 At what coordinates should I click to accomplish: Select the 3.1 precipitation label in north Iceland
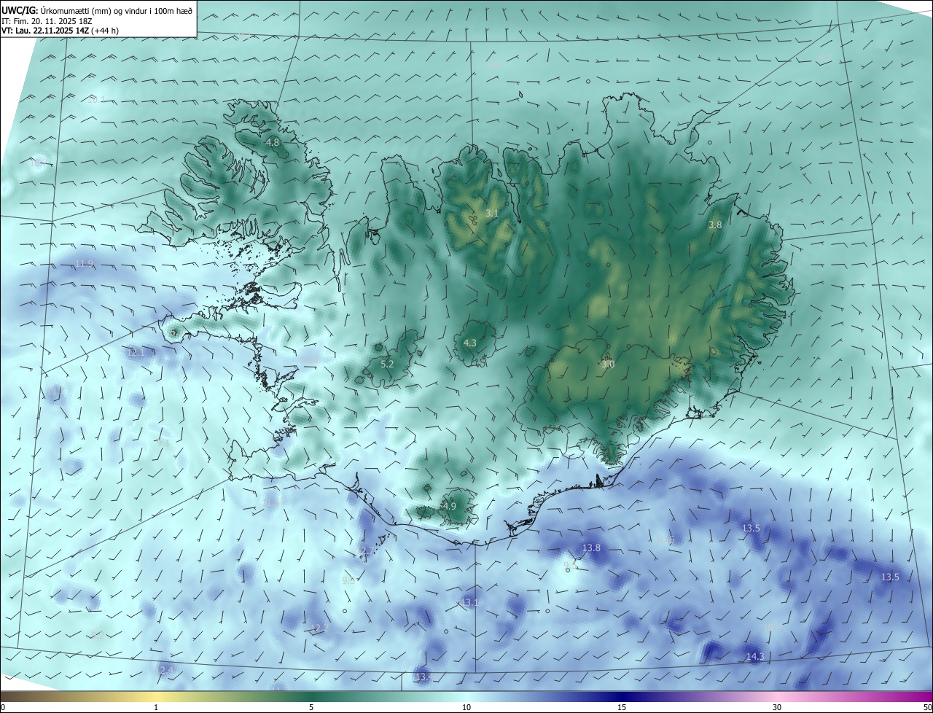point(492,214)
